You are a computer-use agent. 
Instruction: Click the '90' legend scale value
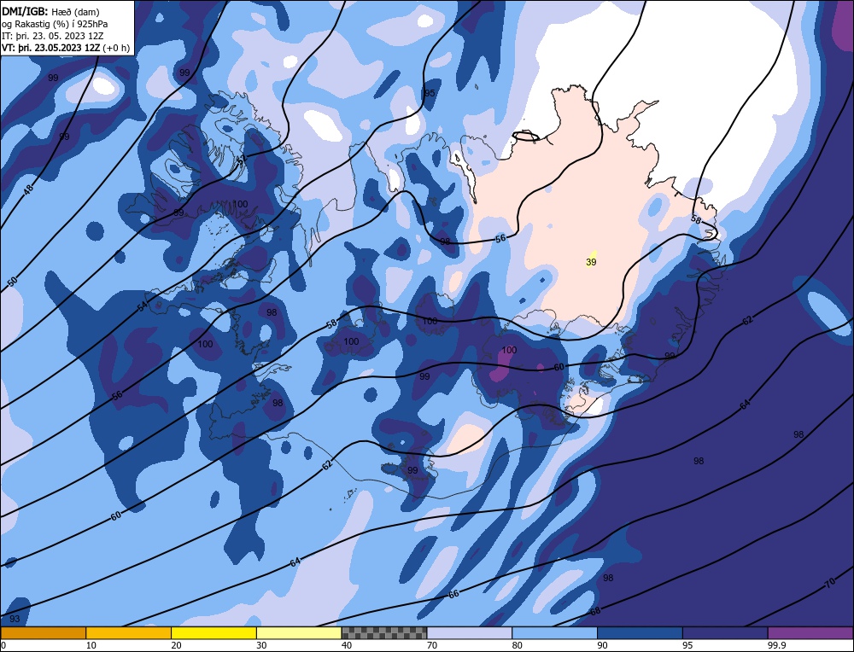(603, 645)
